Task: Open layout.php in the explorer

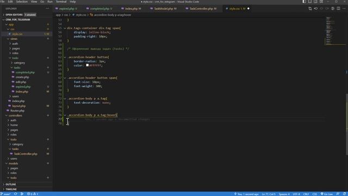Action: tap(26, 106)
